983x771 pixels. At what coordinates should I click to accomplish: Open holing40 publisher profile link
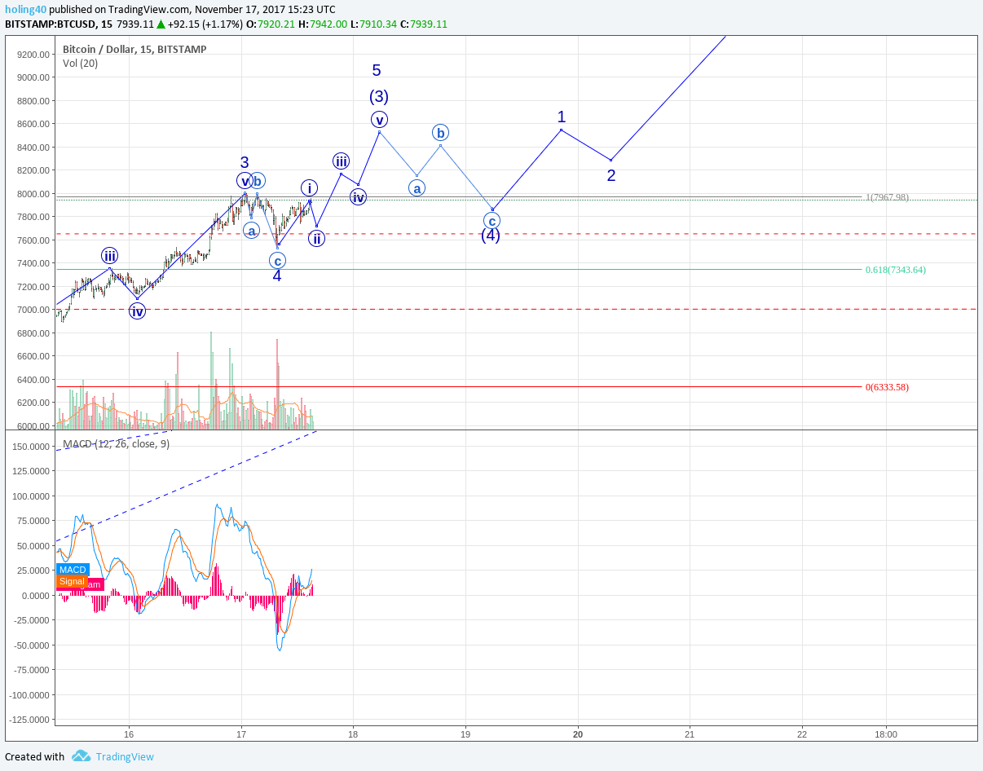pyautogui.click(x=25, y=10)
